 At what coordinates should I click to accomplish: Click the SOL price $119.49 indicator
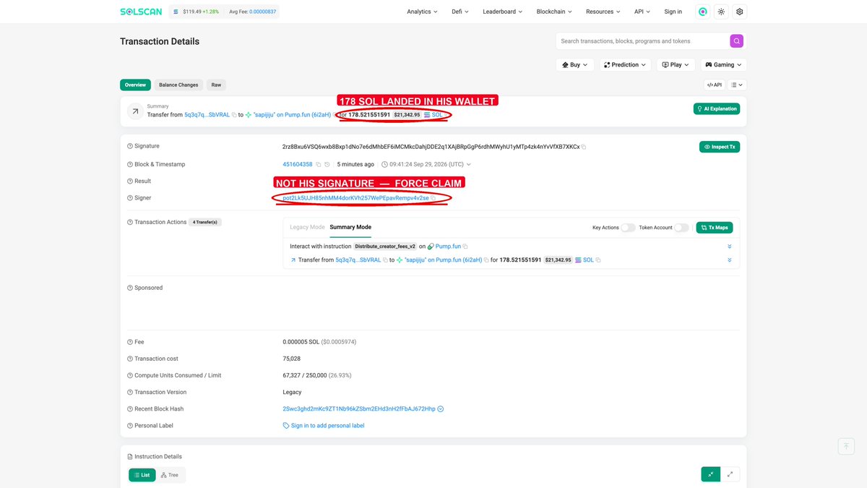click(x=191, y=12)
